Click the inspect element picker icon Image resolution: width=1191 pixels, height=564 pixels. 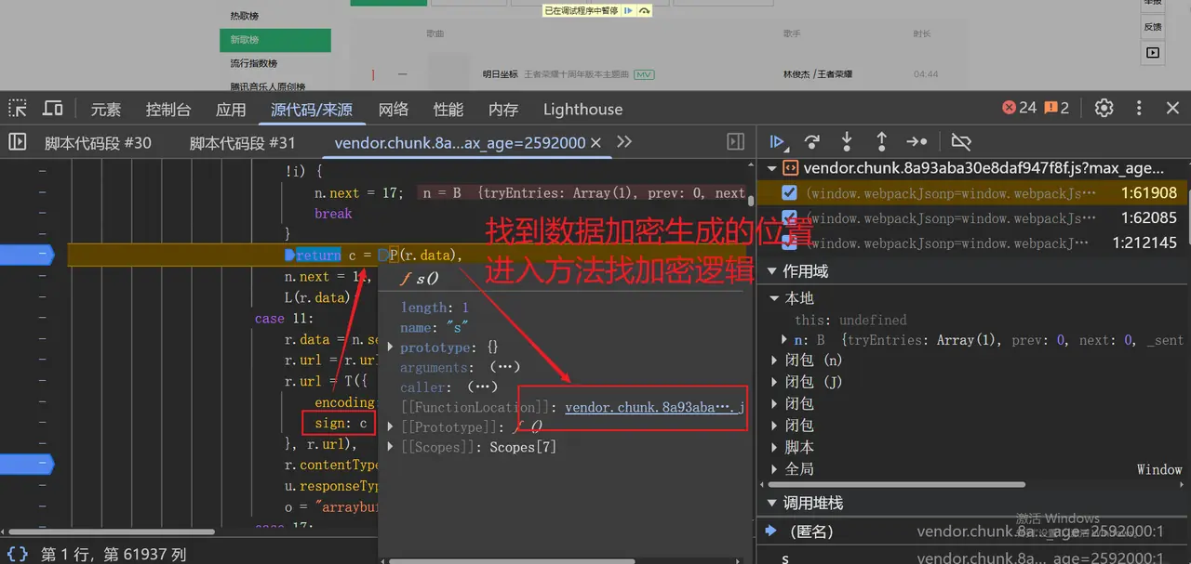pos(18,109)
